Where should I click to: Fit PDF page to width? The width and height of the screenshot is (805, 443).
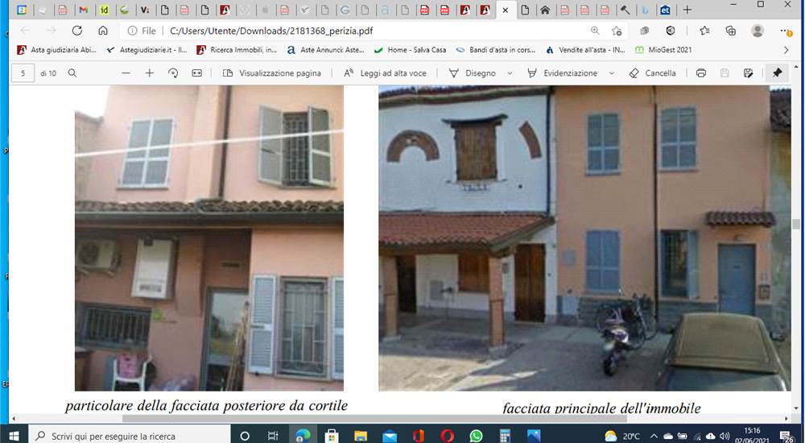(x=196, y=73)
